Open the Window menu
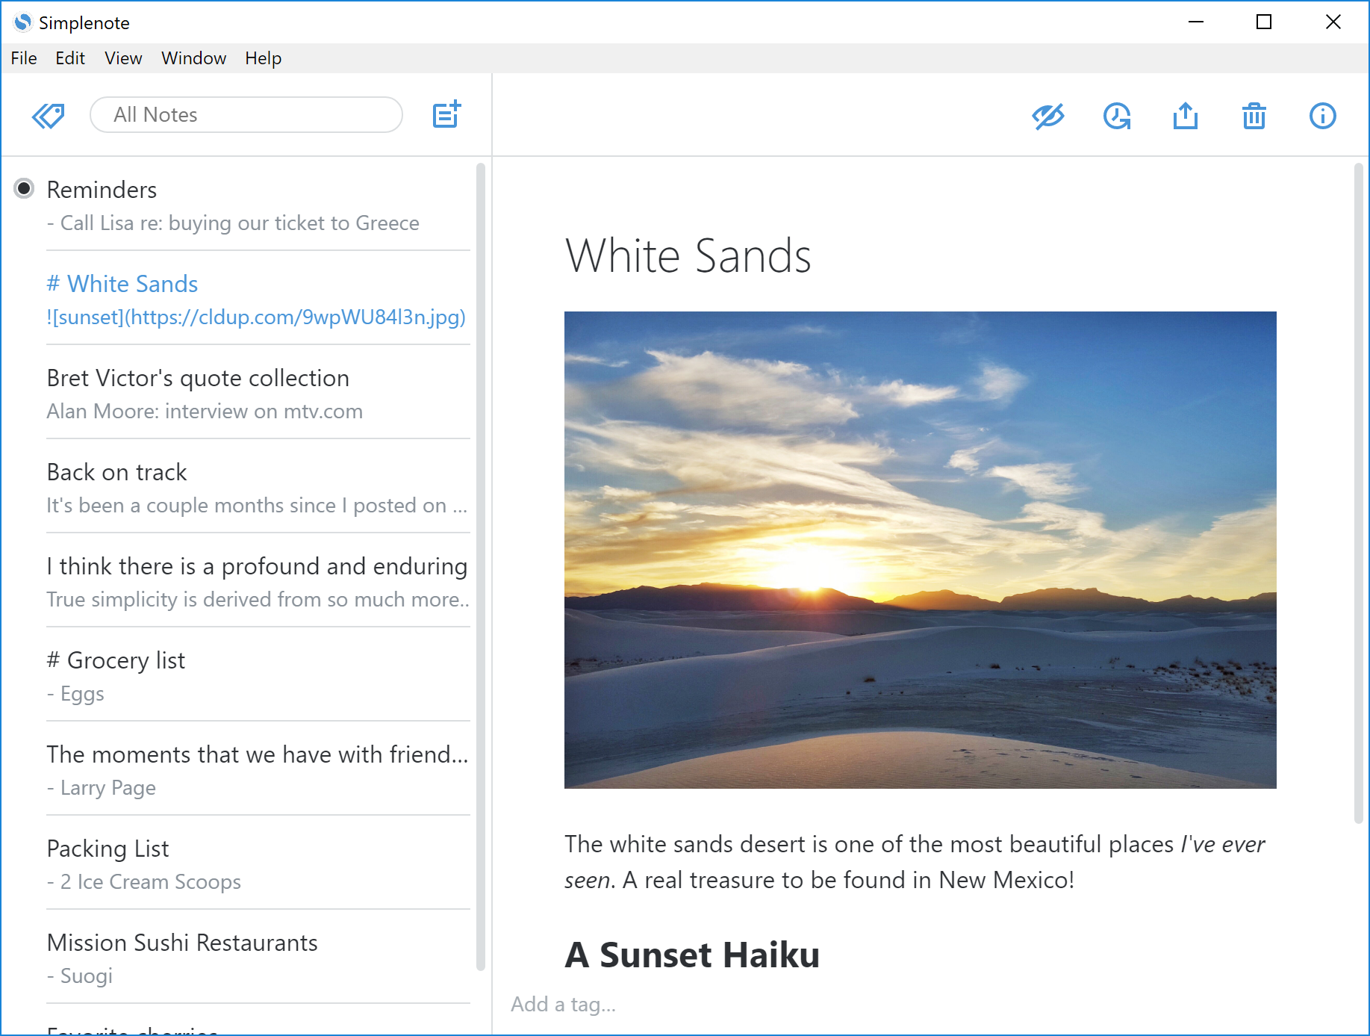Image resolution: width=1370 pixels, height=1036 pixels. coord(193,58)
